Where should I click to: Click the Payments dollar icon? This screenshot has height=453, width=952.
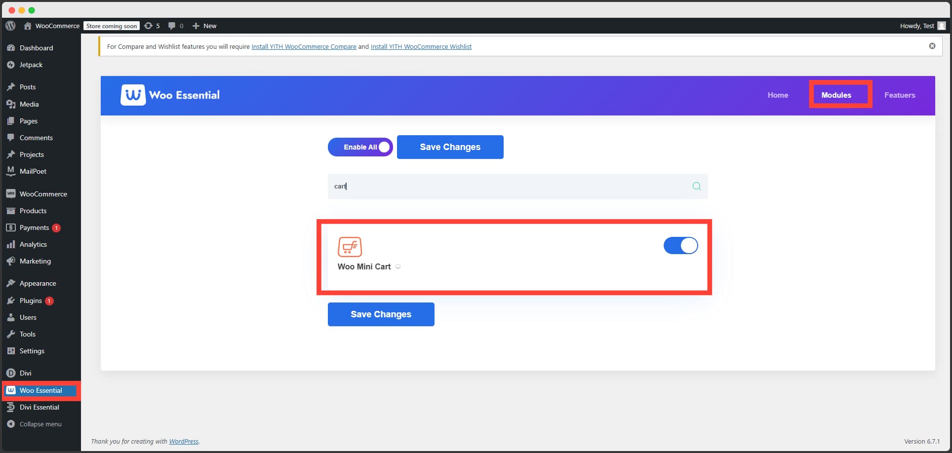tap(11, 227)
